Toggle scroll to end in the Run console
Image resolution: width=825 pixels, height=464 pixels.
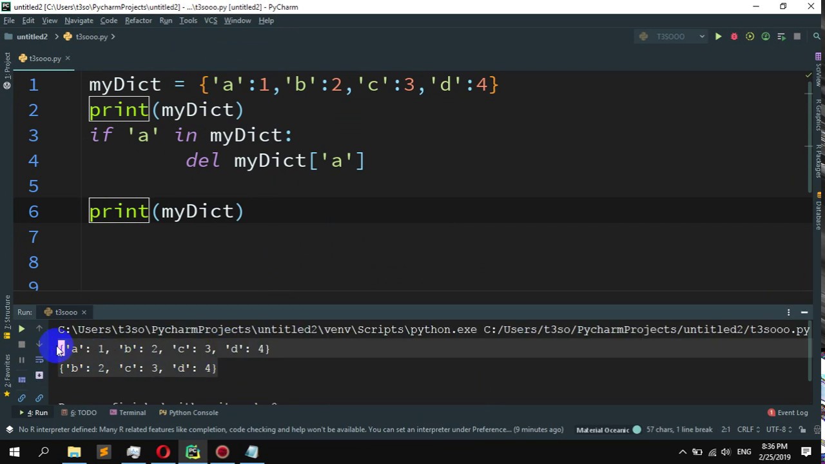point(39,375)
